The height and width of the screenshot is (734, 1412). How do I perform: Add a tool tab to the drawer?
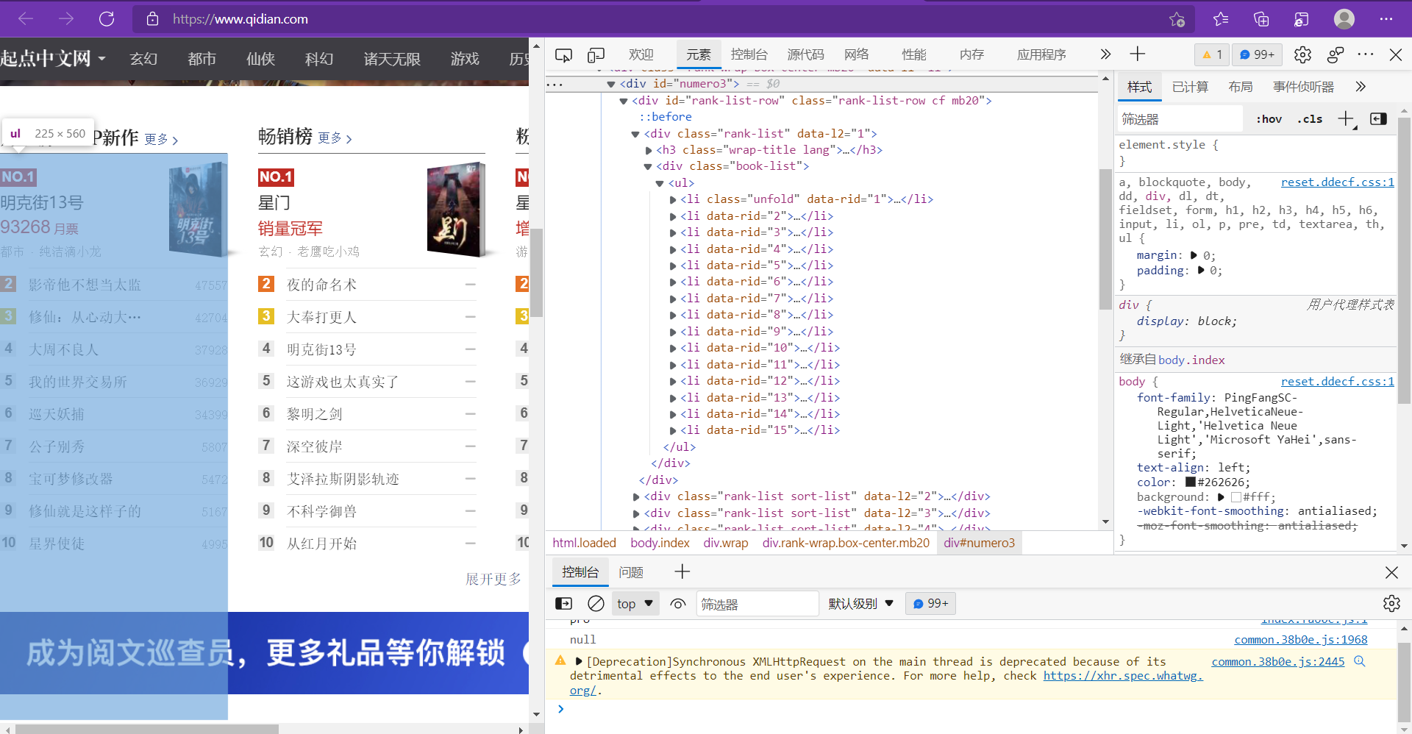coord(682,571)
